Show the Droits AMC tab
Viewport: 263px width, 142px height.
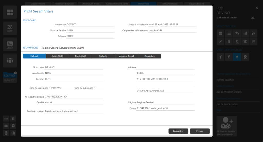80,56
